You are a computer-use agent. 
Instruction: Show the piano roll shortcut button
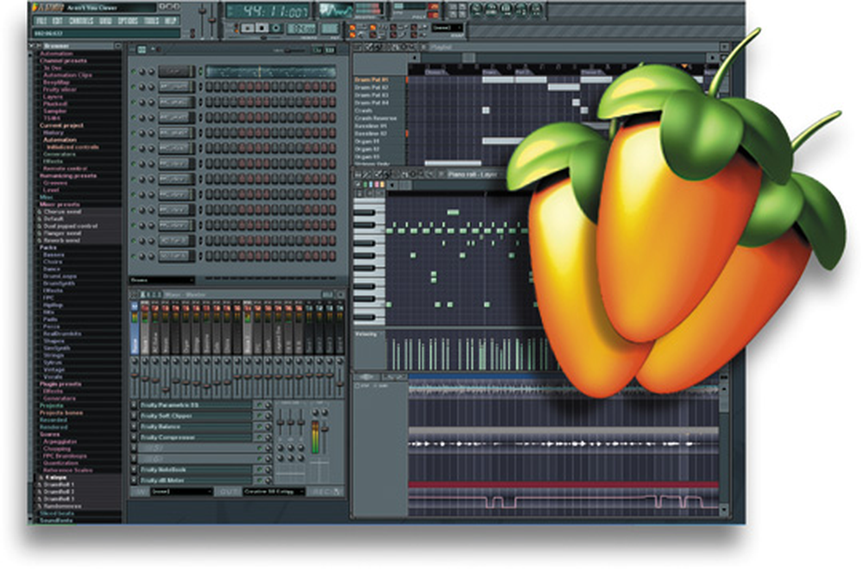tap(505, 9)
